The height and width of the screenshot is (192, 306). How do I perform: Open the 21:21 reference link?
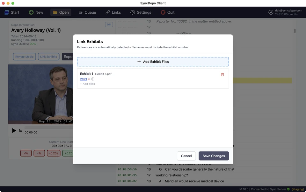(x=84, y=79)
